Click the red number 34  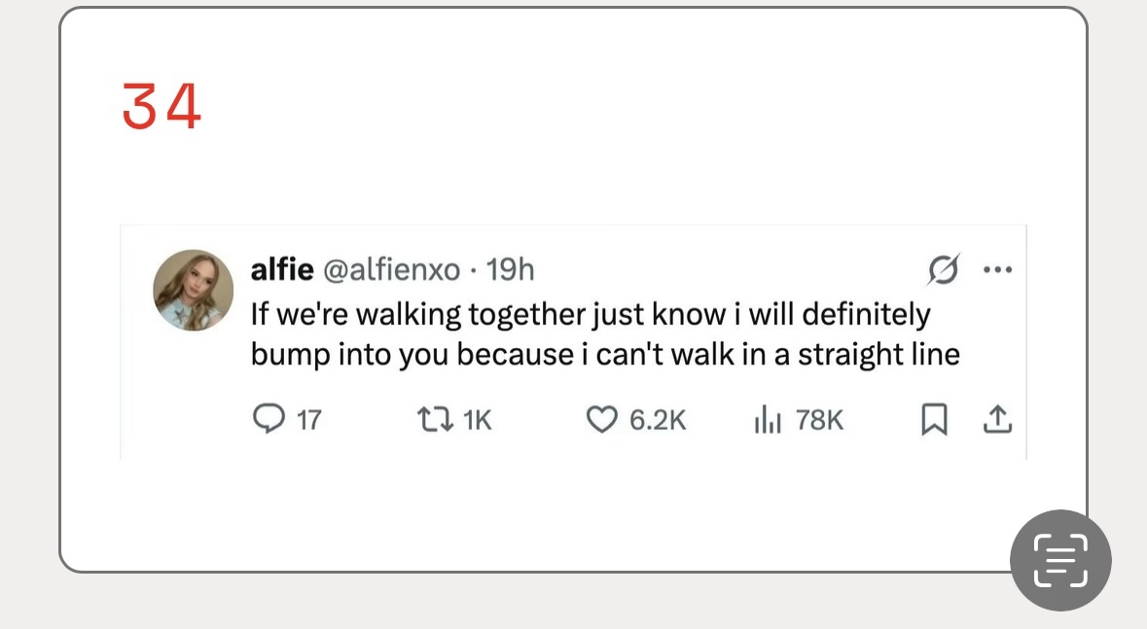click(x=161, y=107)
